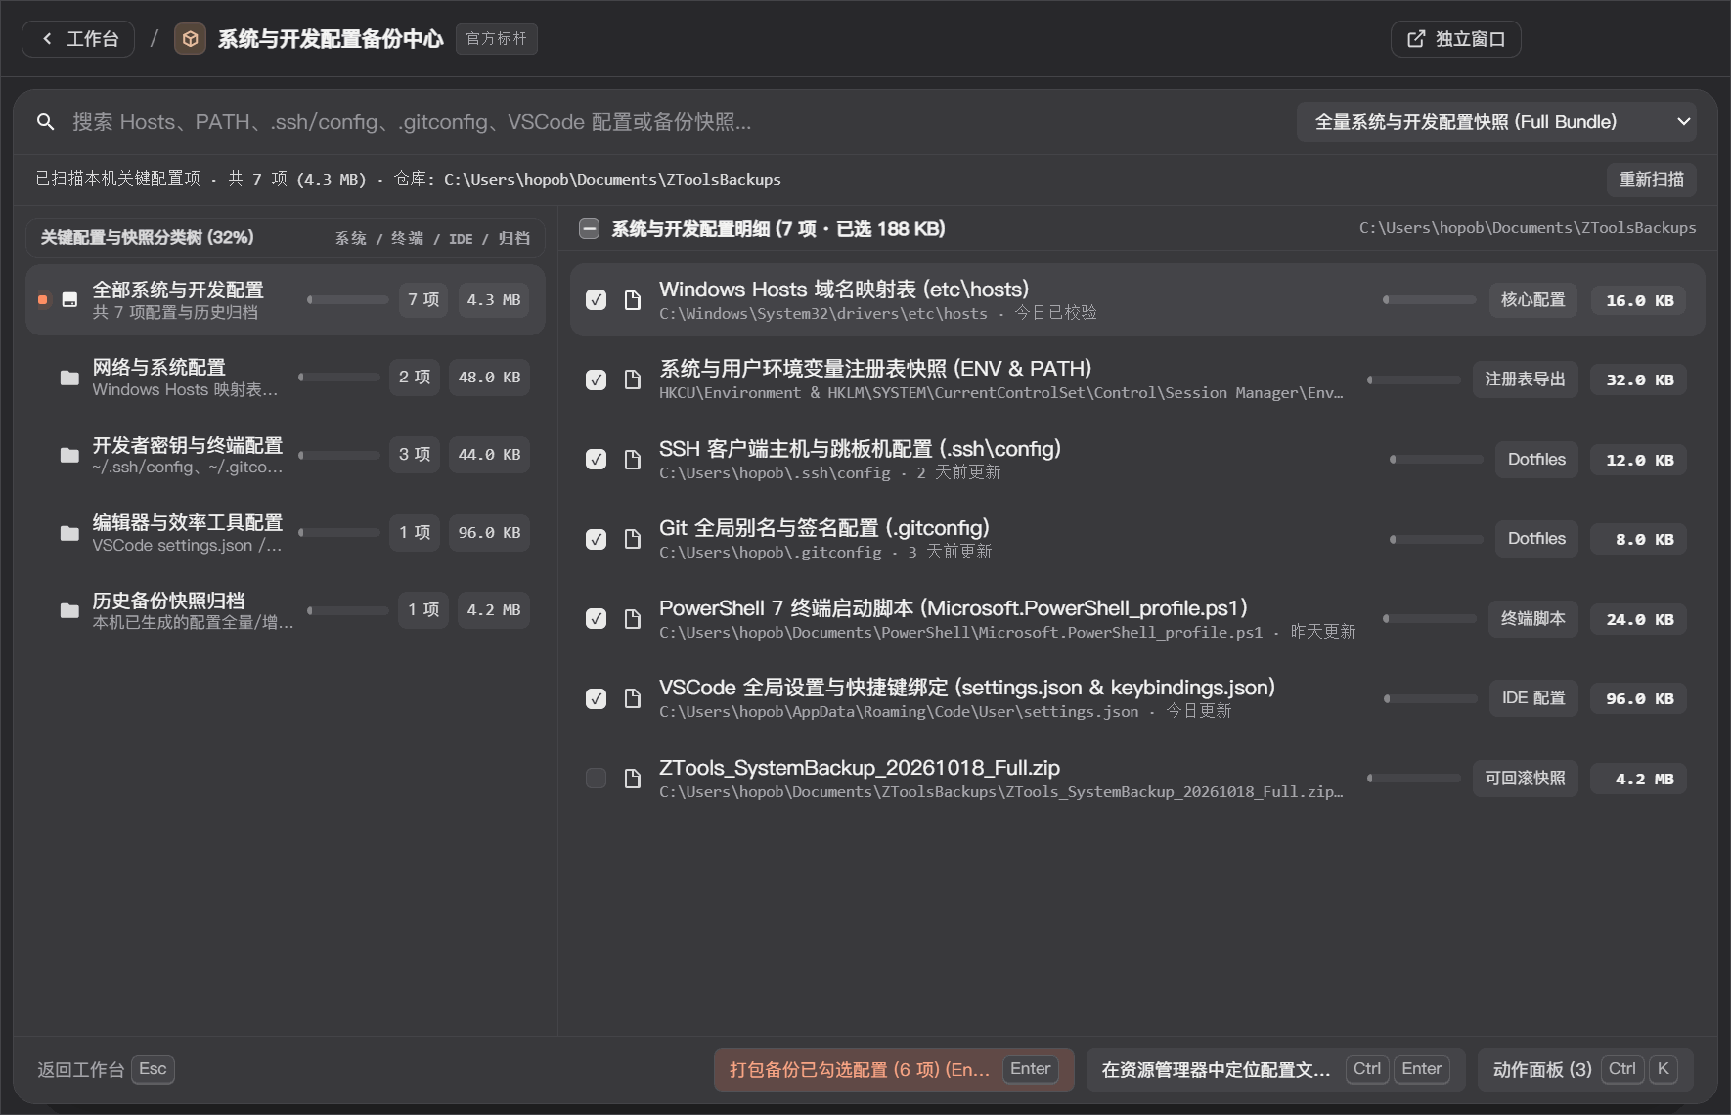Uncheck SSH 客户端主机与跳板机配置 checkbox
Image resolution: width=1731 pixels, height=1115 pixels.
coord(596,460)
